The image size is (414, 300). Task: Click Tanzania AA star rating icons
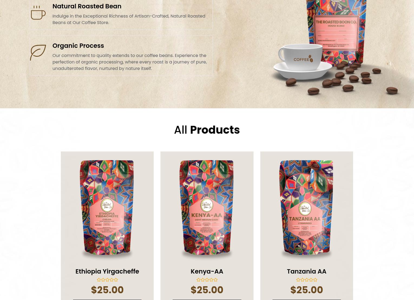(307, 280)
